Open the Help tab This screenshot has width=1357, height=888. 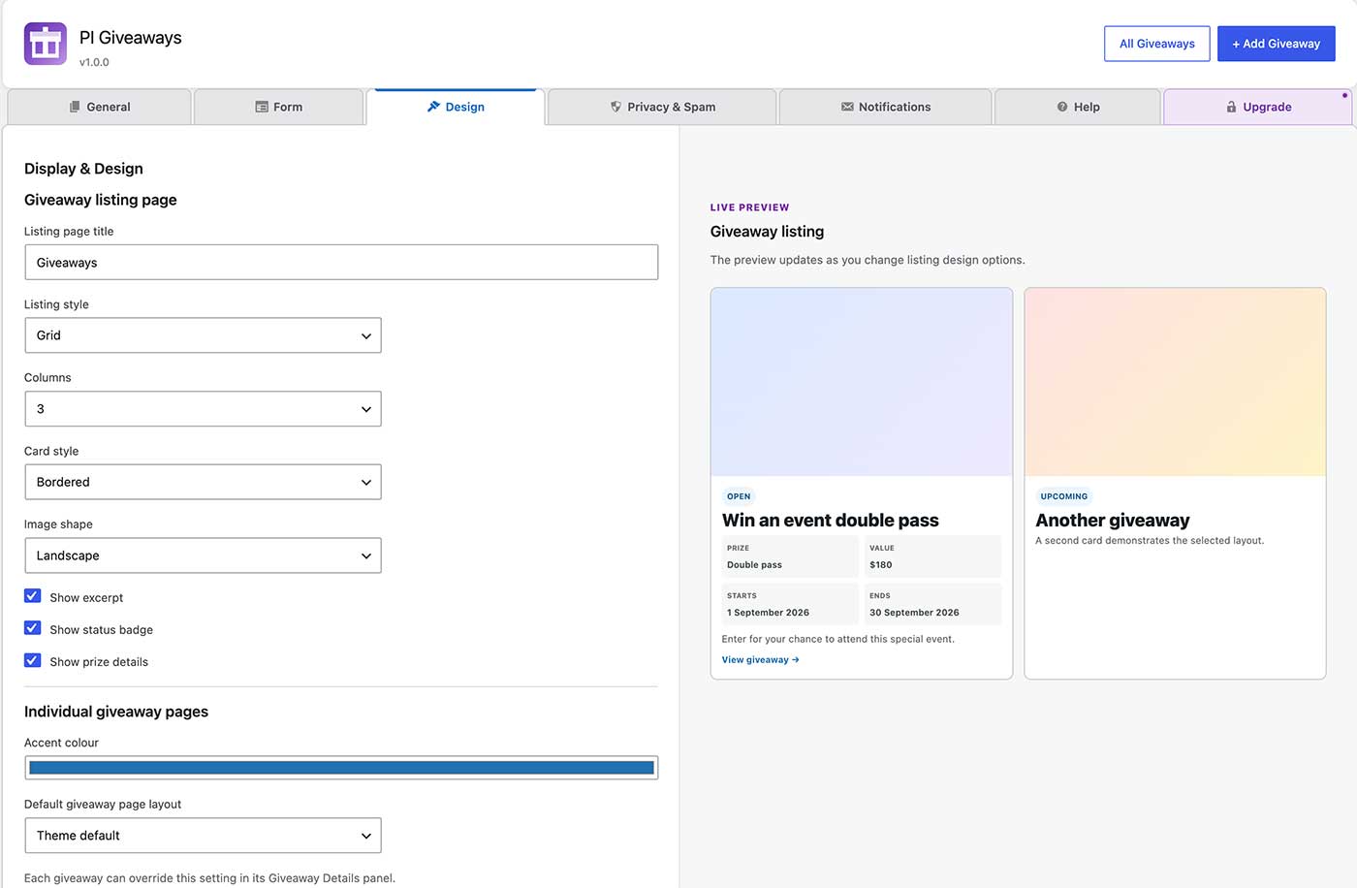coord(1078,107)
